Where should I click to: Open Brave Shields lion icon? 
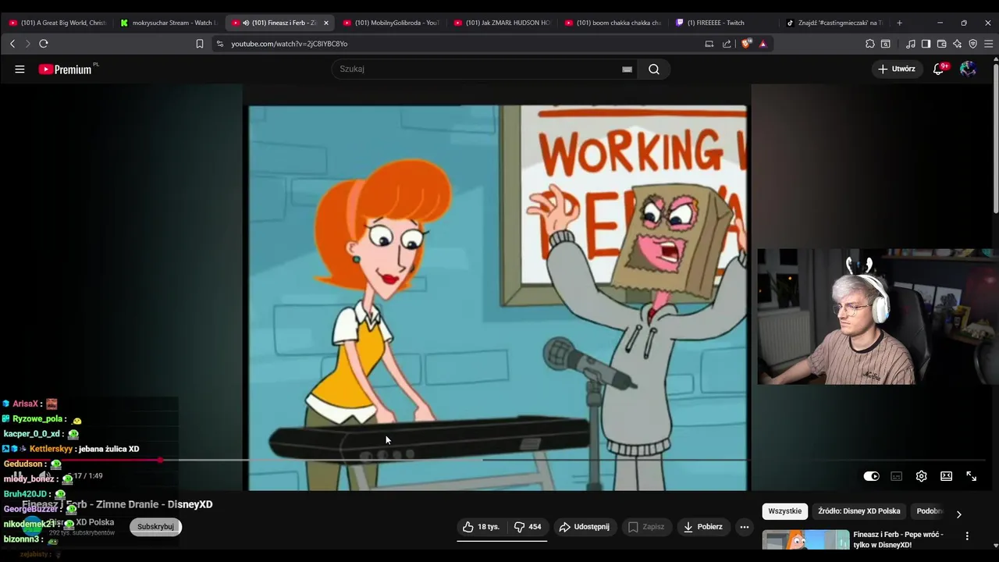tap(746, 44)
